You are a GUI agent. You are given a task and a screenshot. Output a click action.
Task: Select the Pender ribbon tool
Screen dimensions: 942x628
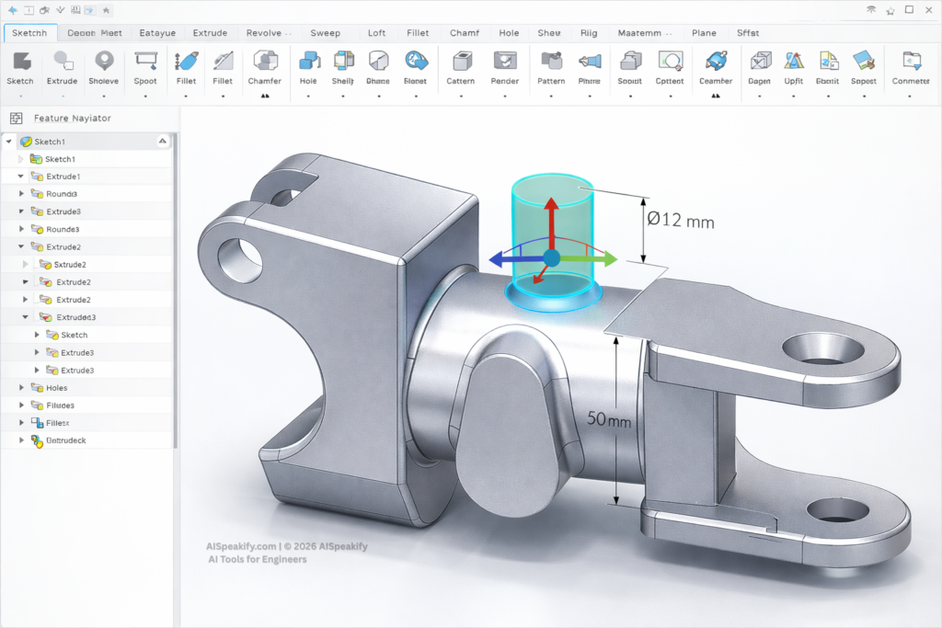[504, 62]
